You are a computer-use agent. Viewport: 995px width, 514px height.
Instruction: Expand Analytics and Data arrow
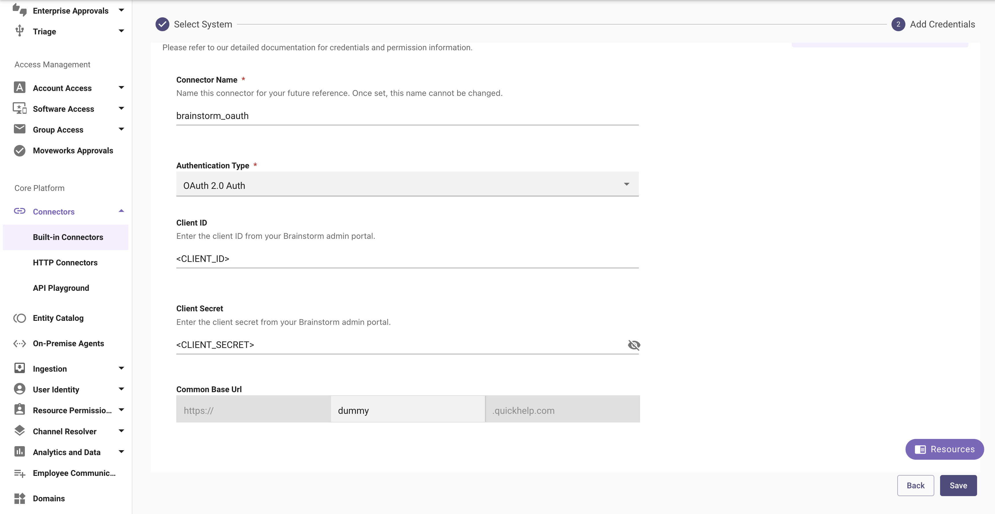click(x=121, y=452)
